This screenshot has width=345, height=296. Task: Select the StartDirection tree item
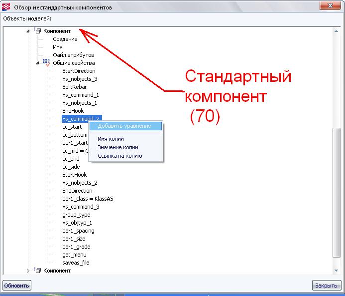click(x=79, y=71)
